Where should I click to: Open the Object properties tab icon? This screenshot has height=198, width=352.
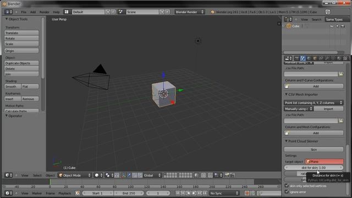(x=315, y=58)
